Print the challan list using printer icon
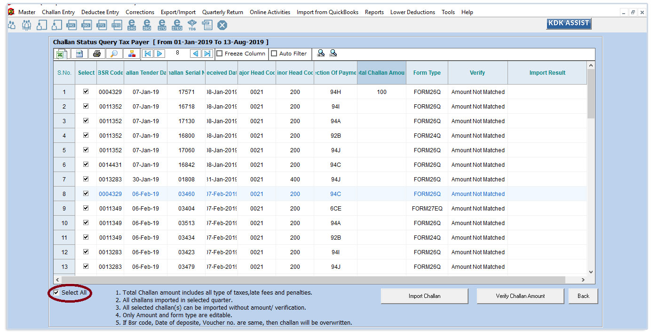 tap(96, 54)
